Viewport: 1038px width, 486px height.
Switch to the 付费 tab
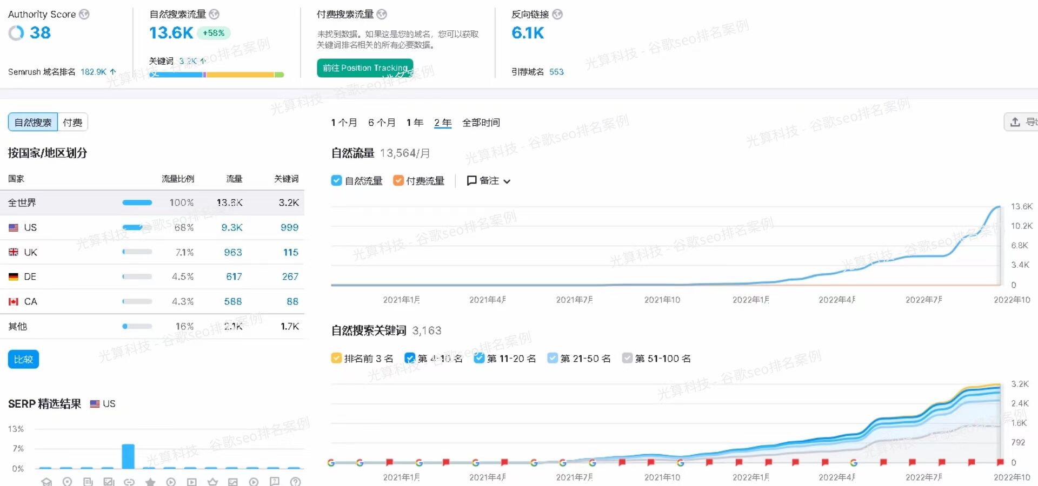click(72, 122)
